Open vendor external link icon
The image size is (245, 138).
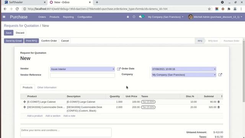click(119, 69)
